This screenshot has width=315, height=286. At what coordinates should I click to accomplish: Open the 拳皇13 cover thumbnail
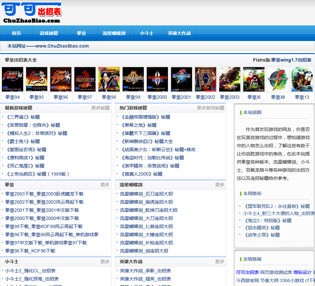click(302, 79)
